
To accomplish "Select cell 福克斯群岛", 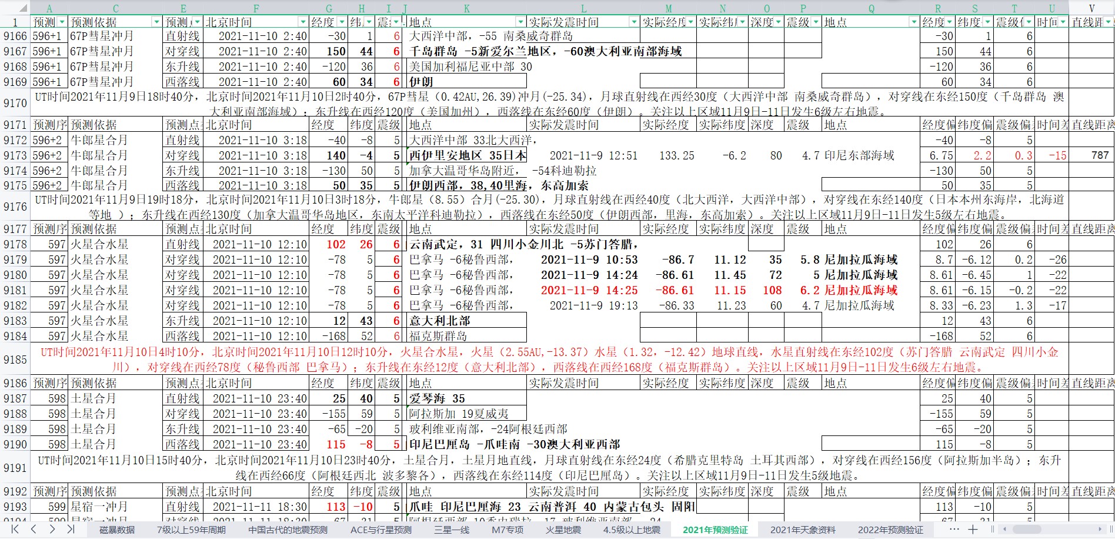I will coord(466,336).
